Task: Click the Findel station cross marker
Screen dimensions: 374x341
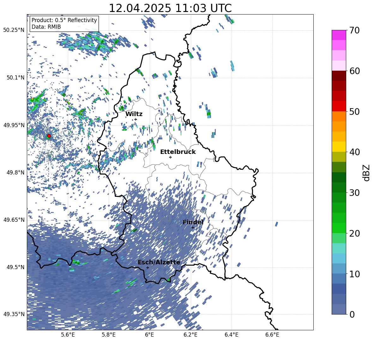Action: (x=193, y=228)
